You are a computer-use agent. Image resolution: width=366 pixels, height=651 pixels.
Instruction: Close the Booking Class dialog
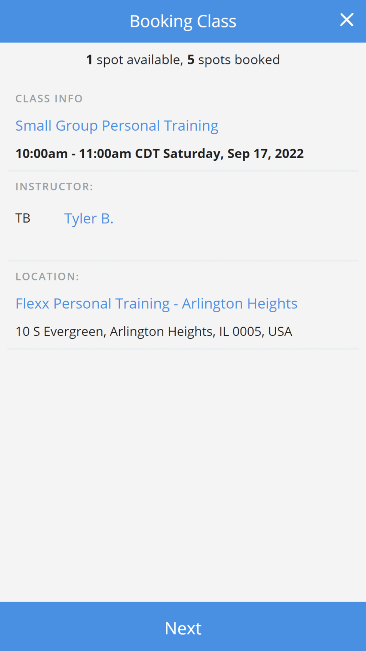point(347,20)
